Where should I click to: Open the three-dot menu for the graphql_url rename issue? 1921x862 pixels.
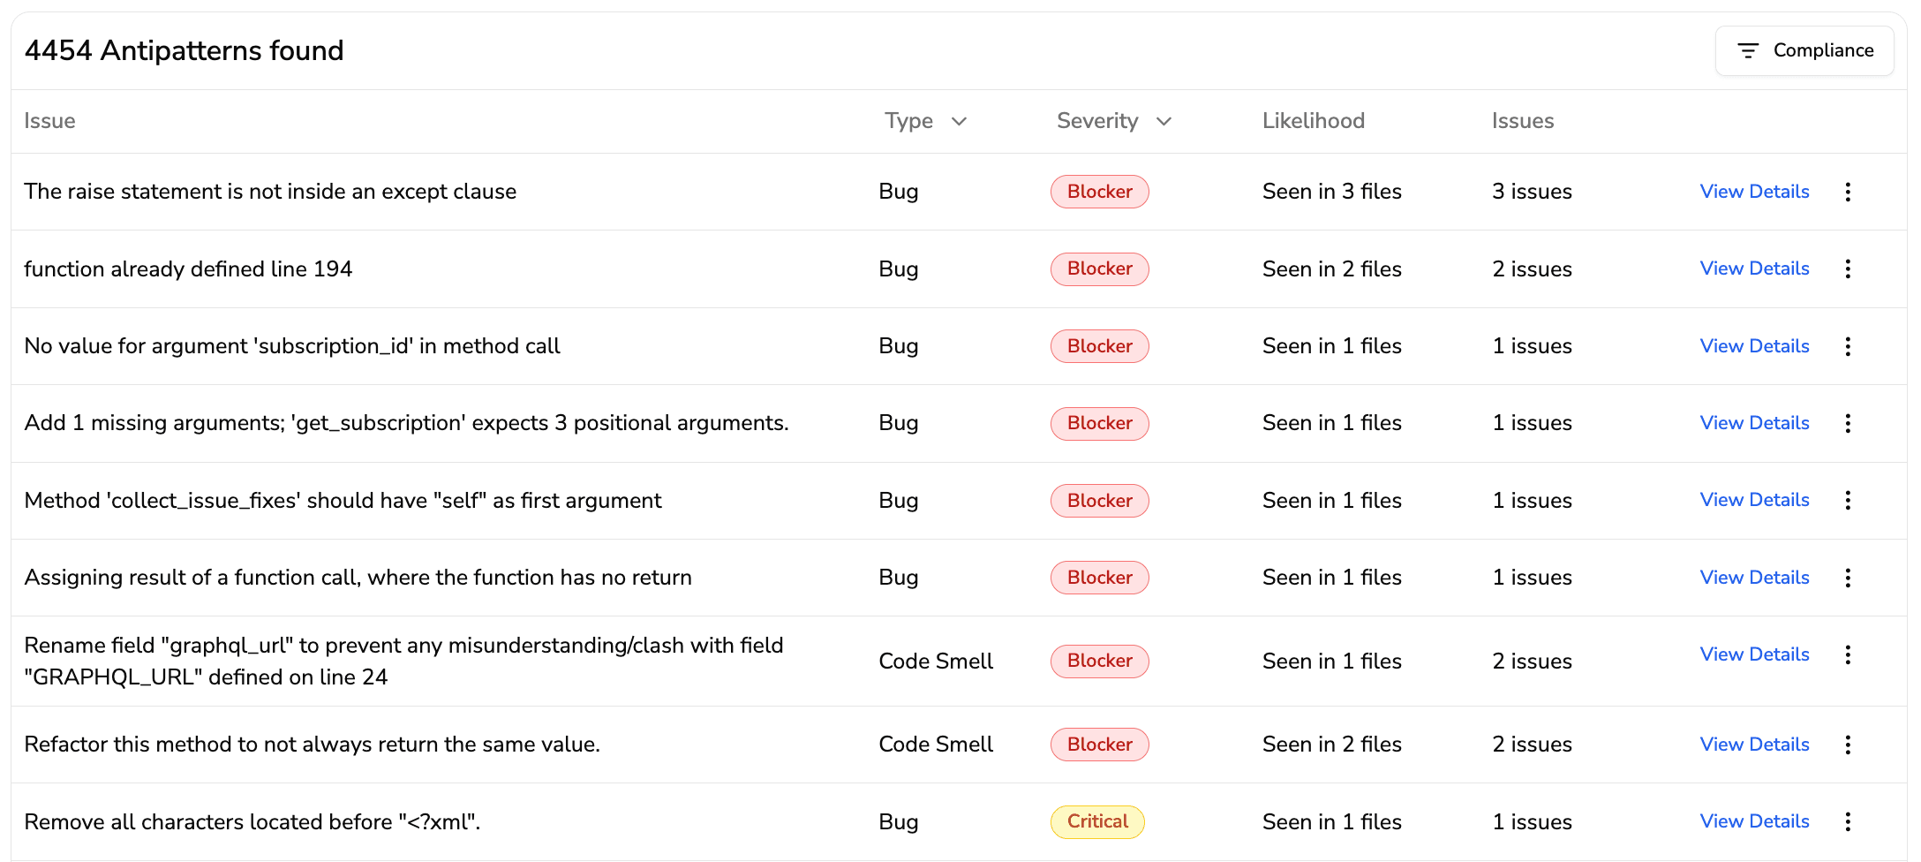1848,654
